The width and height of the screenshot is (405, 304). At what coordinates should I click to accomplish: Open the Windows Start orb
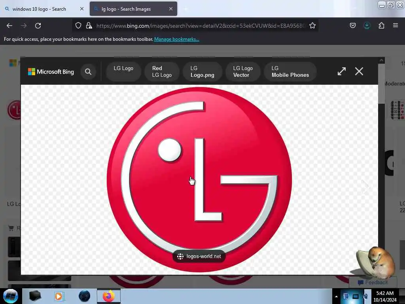click(10, 296)
